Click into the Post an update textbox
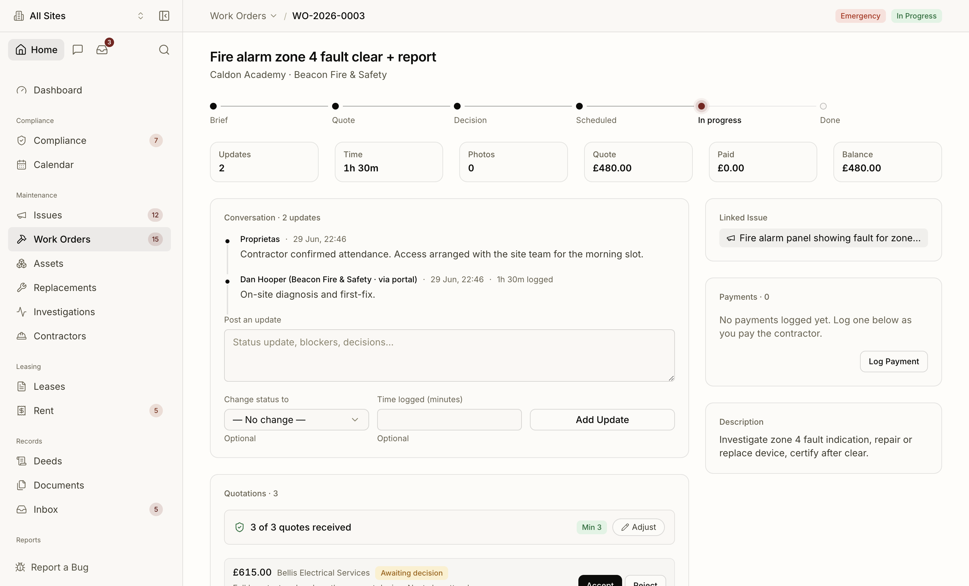This screenshot has width=969, height=586. coord(449,355)
